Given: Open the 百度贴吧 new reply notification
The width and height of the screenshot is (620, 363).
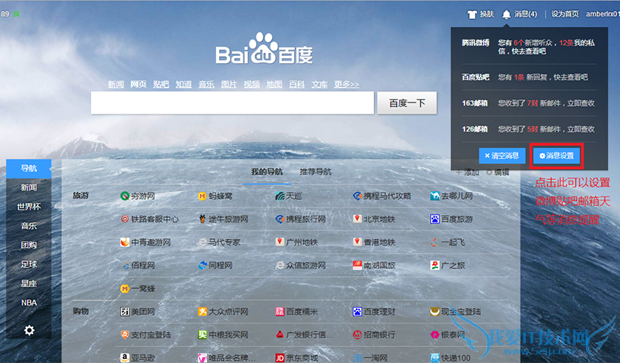Looking at the screenshot, I should point(529,77).
